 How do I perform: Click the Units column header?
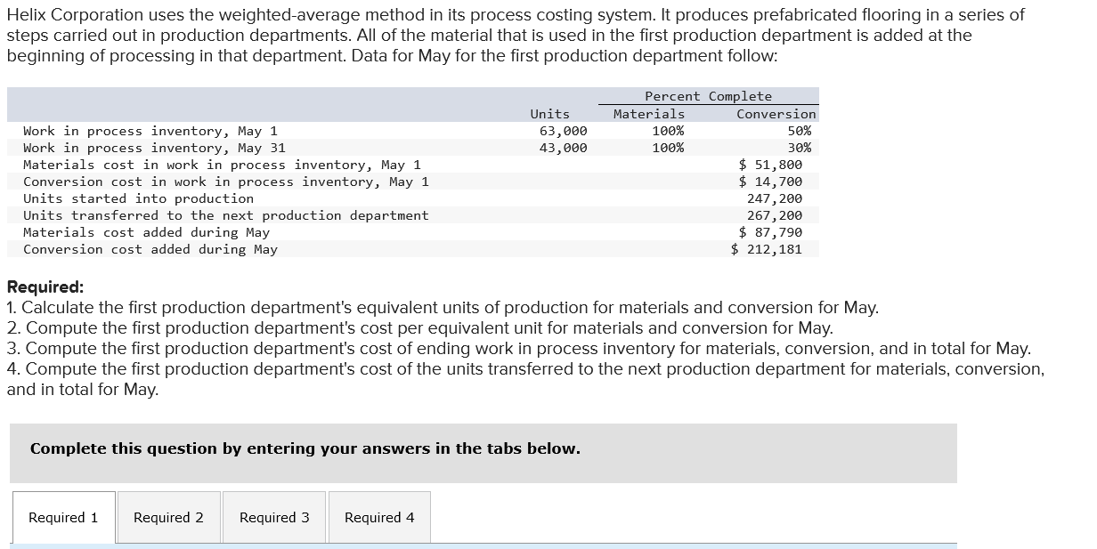(x=549, y=114)
